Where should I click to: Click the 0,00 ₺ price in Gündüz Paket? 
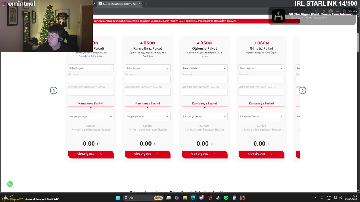click(x=261, y=144)
